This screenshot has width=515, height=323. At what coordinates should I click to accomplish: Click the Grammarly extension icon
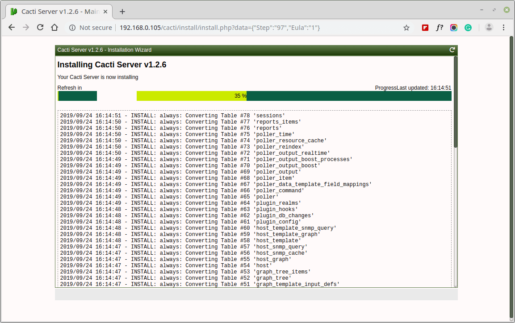pyautogui.click(x=468, y=28)
